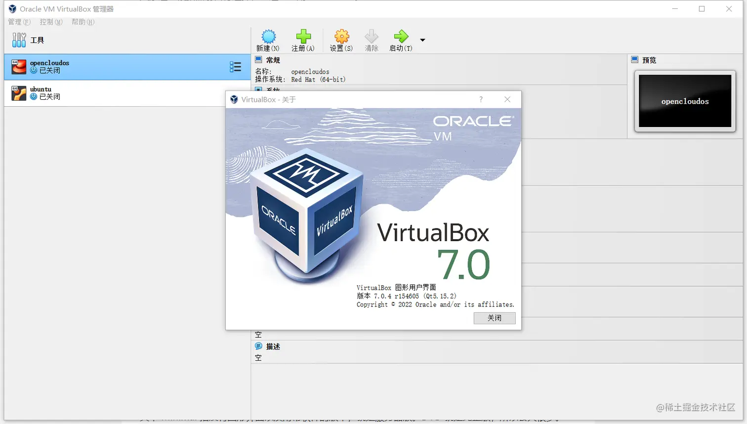Click the Copyright 2022 Oracle text
The width and height of the screenshot is (747, 424).
(435, 304)
